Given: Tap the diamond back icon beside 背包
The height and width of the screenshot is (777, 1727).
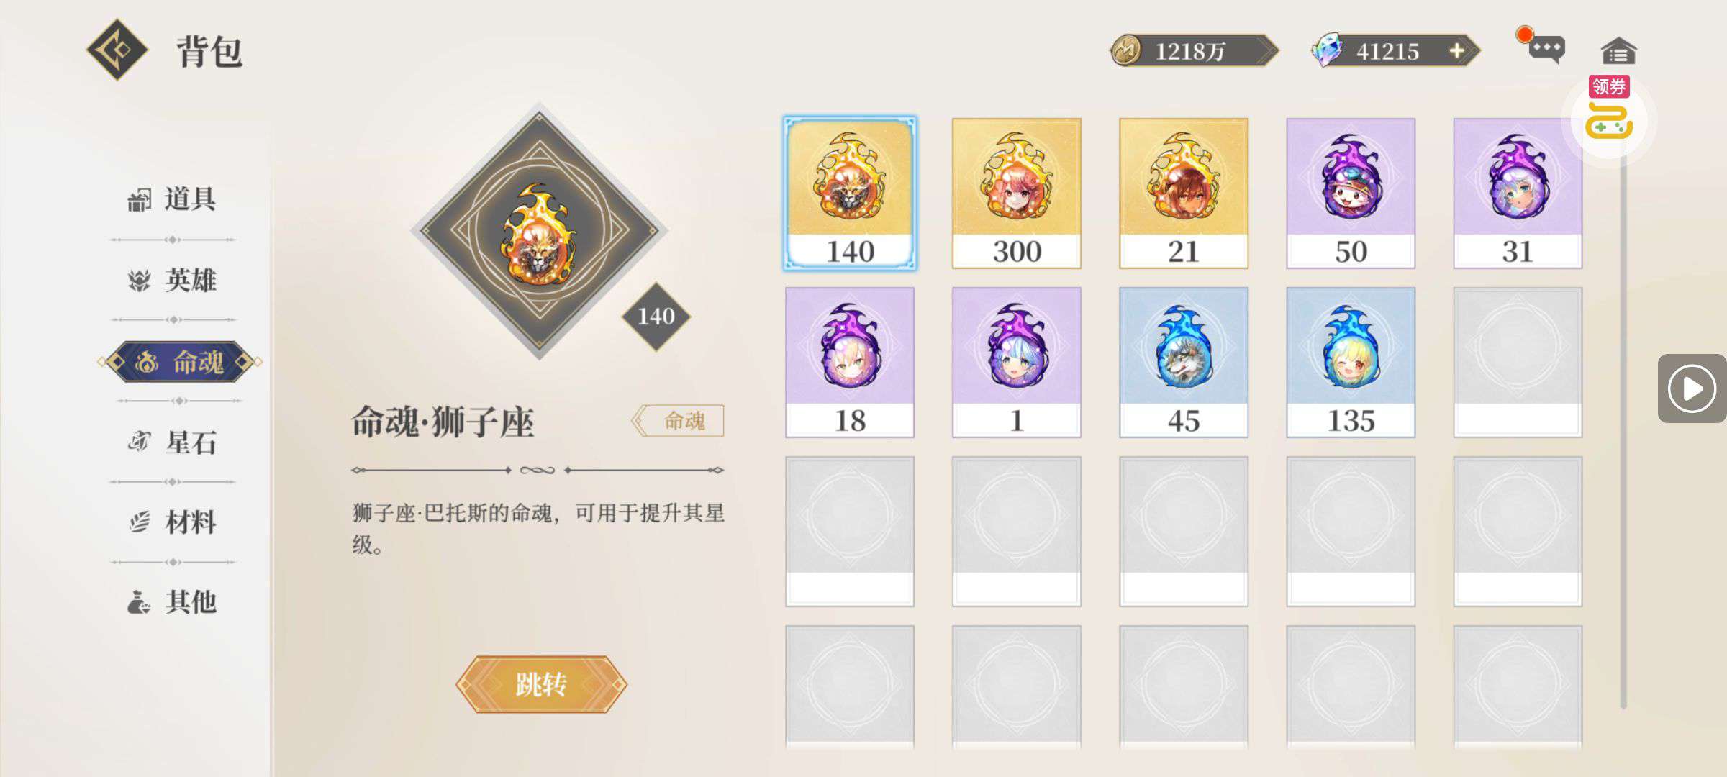Looking at the screenshot, I should click(117, 50).
